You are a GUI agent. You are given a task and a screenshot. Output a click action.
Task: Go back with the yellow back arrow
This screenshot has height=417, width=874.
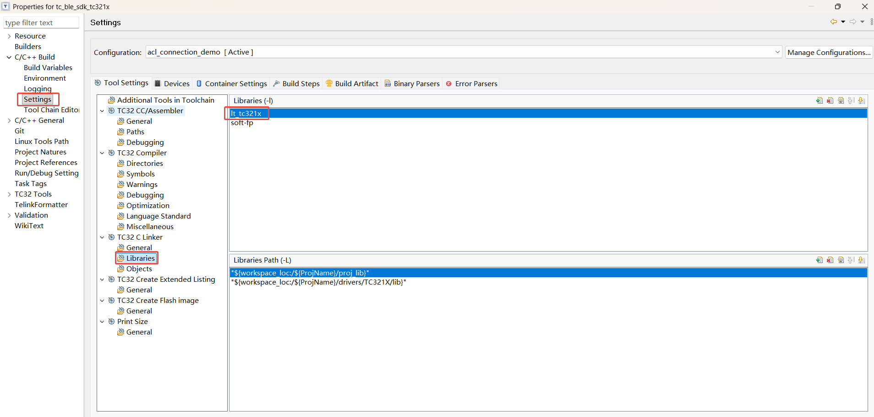point(834,22)
